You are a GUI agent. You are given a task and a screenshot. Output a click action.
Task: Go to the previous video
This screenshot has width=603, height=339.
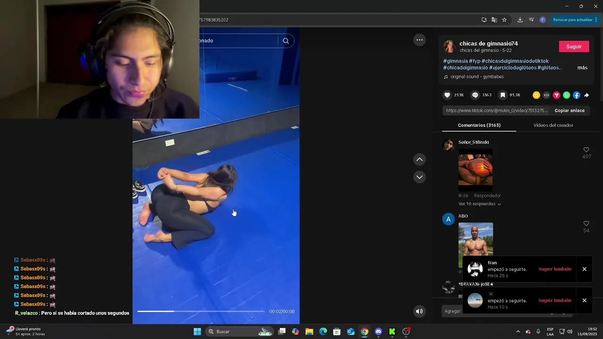tap(419, 160)
